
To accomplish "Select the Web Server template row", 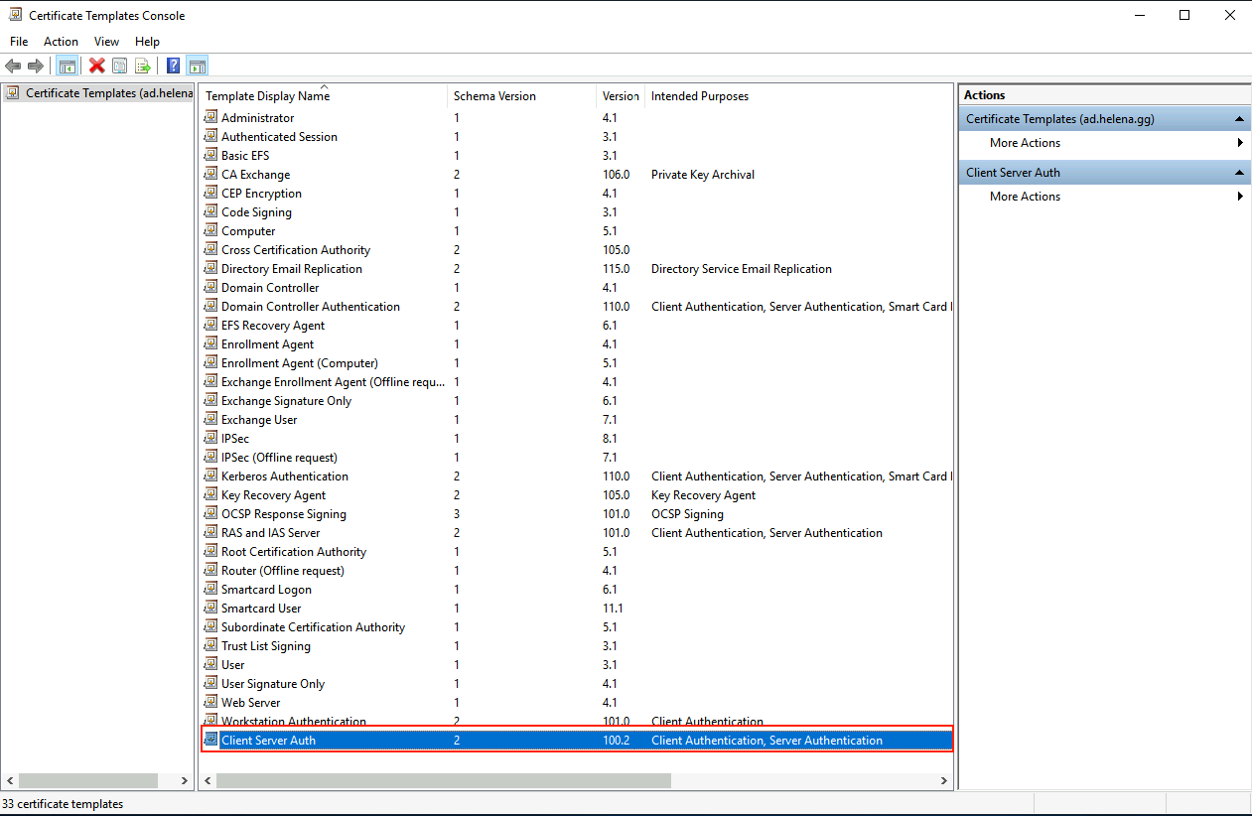I will (251, 703).
